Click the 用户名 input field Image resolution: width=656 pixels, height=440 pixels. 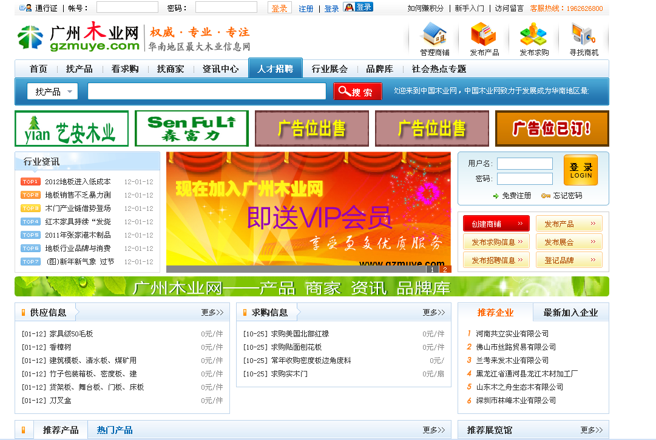(524, 164)
